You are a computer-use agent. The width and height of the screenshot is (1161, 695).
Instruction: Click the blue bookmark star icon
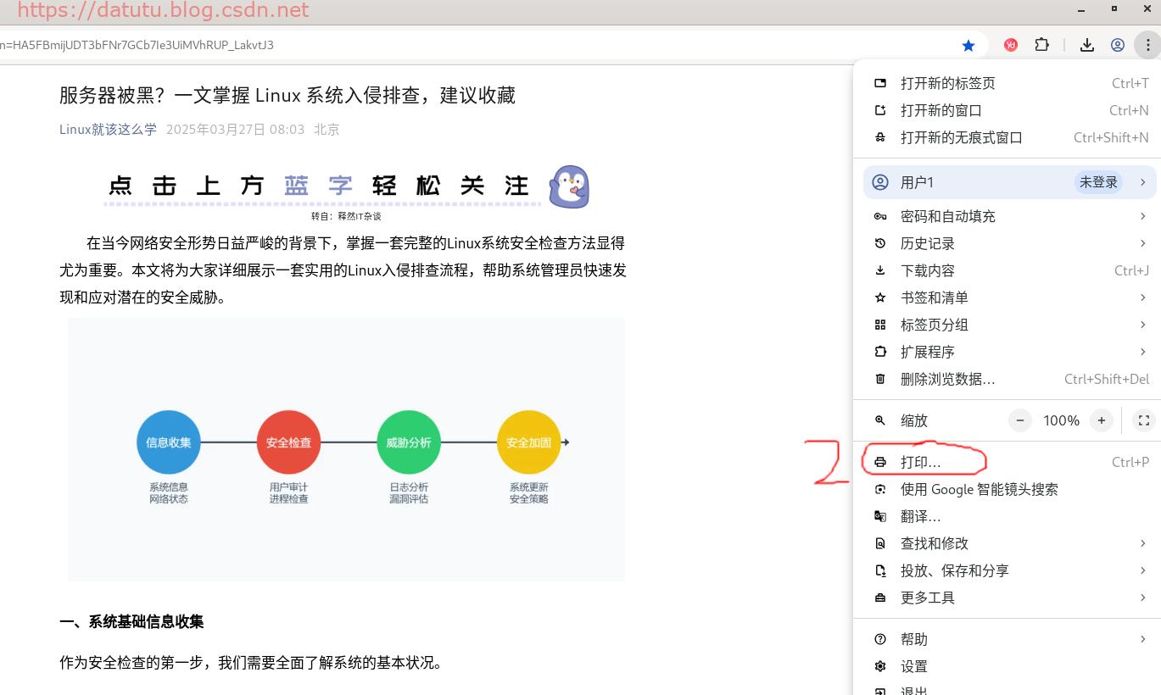pyautogui.click(x=968, y=45)
